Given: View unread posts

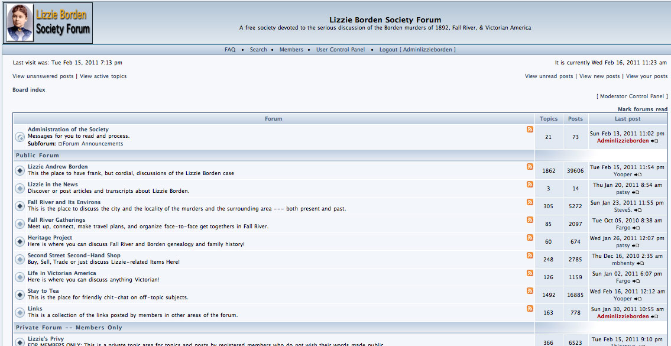Looking at the screenshot, I should coord(549,76).
